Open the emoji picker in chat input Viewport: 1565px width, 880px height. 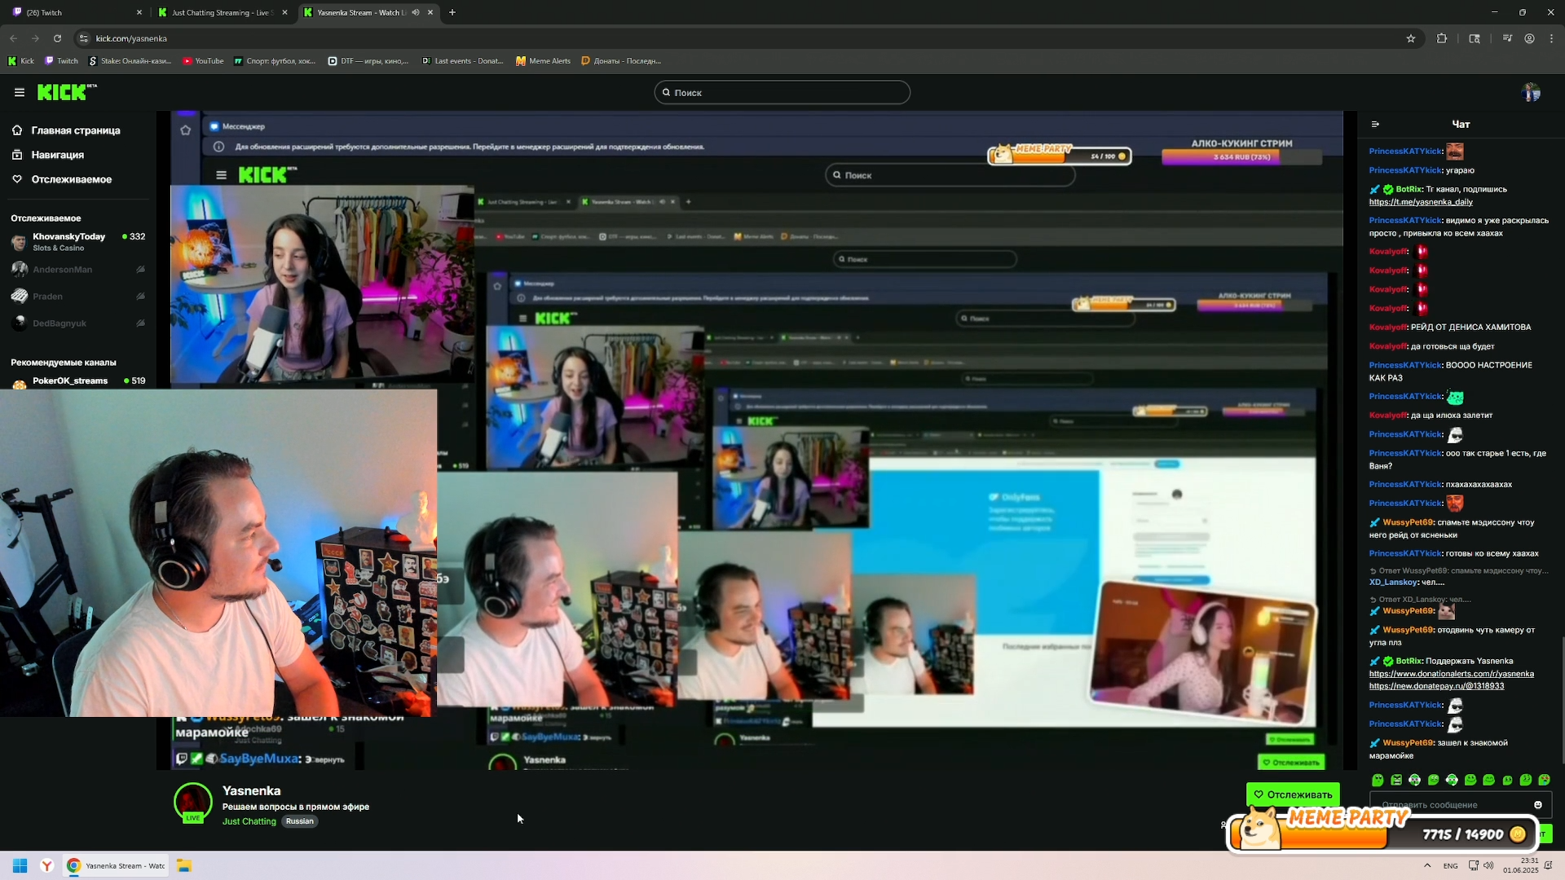1538,805
